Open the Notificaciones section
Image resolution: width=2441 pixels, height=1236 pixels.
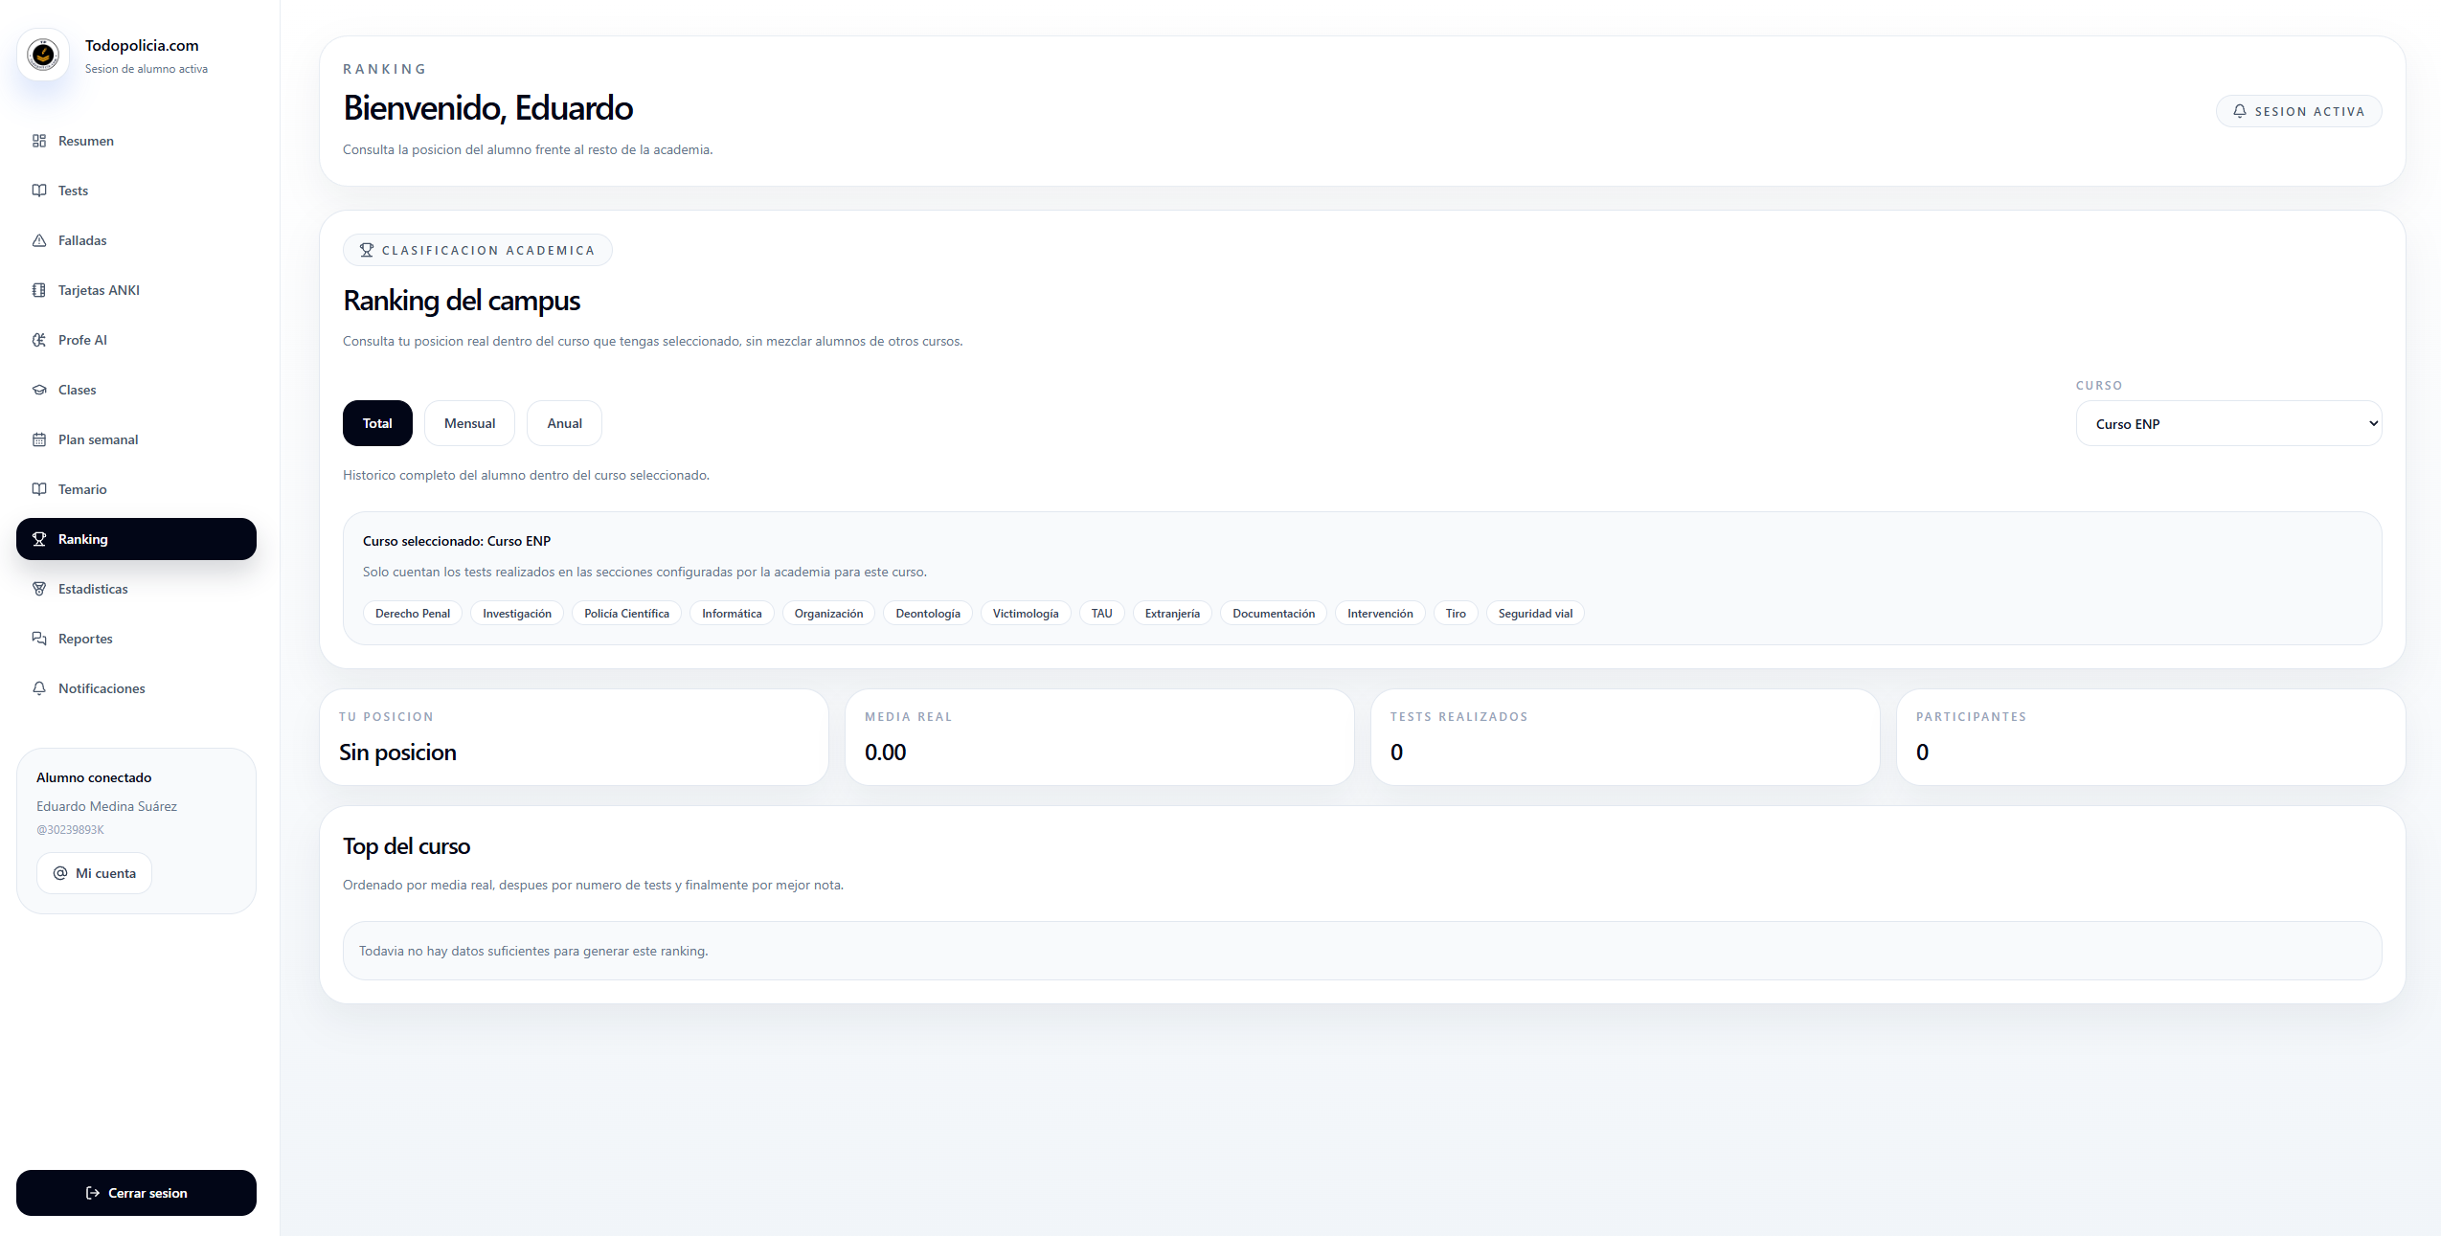coord(136,688)
